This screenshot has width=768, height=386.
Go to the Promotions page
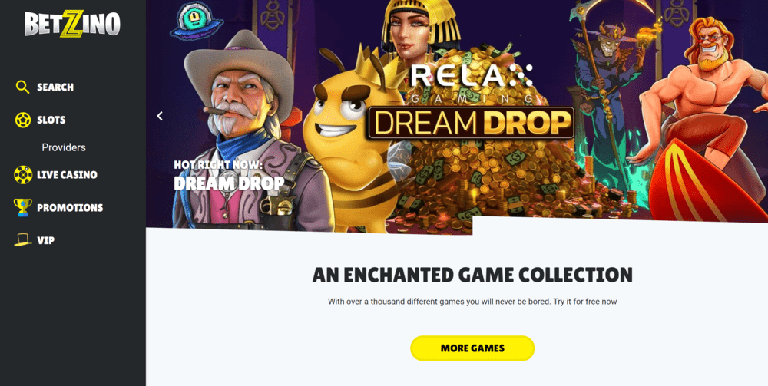70,207
